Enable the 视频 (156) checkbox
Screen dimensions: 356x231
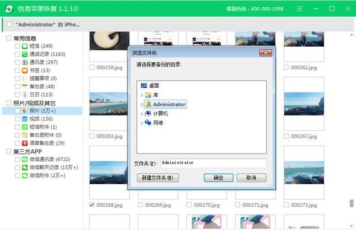click(17, 119)
